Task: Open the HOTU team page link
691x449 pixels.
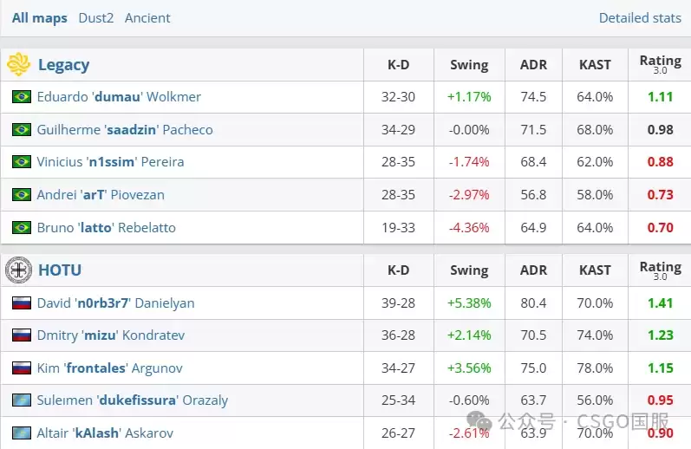Action: pyautogui.click(x=60, y=270)
